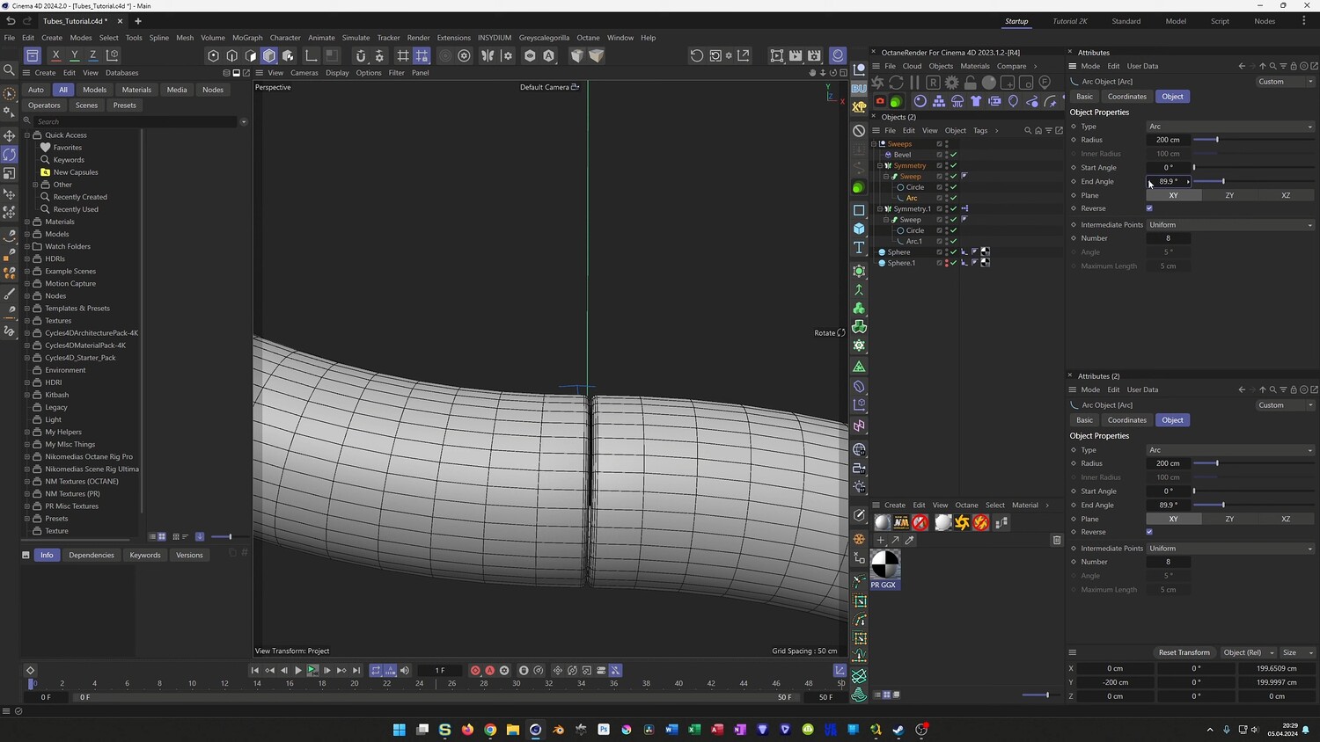The height and width of the screenshot is (742, 1320).
Task: Toggle timeline sound speaker icon
Action: [x=405, y=670]
